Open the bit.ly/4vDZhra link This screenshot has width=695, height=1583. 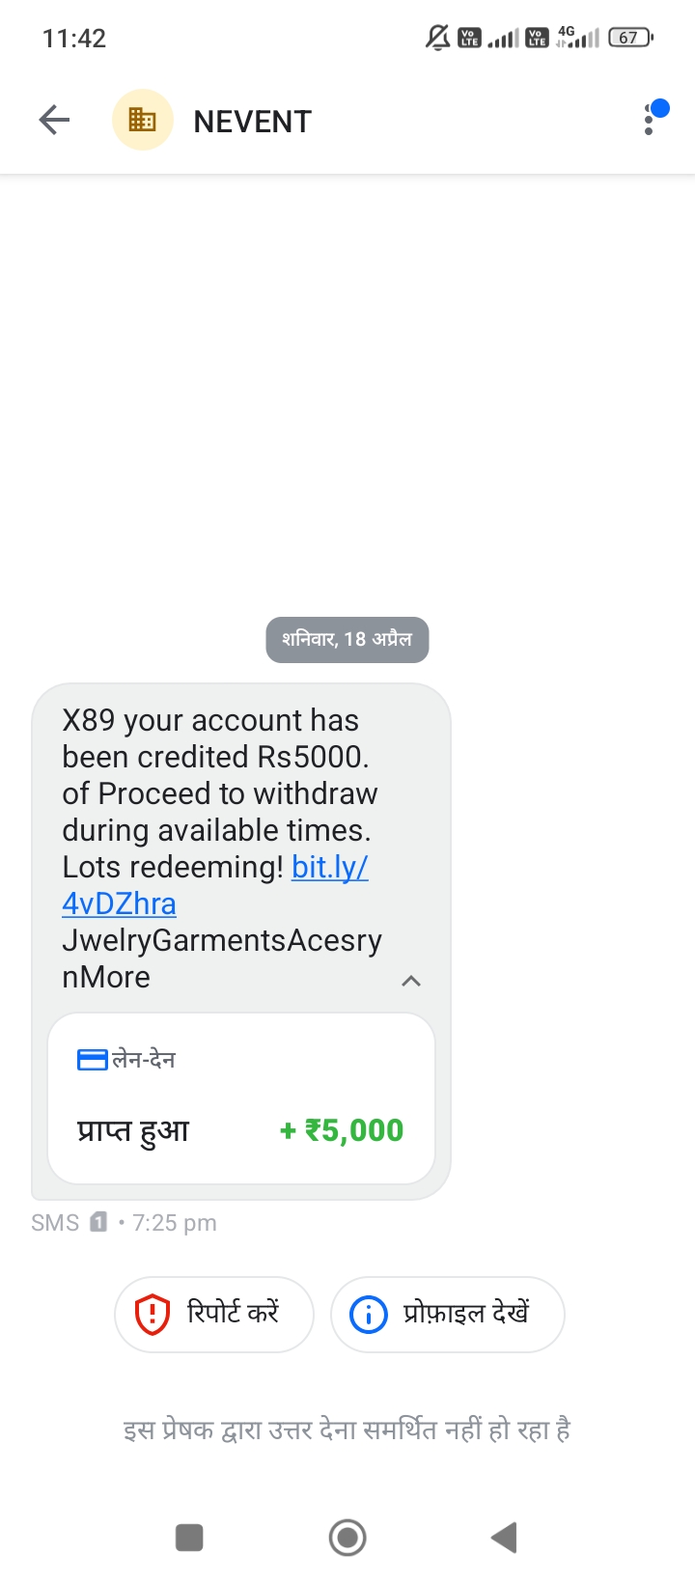[x=214, y=885]
